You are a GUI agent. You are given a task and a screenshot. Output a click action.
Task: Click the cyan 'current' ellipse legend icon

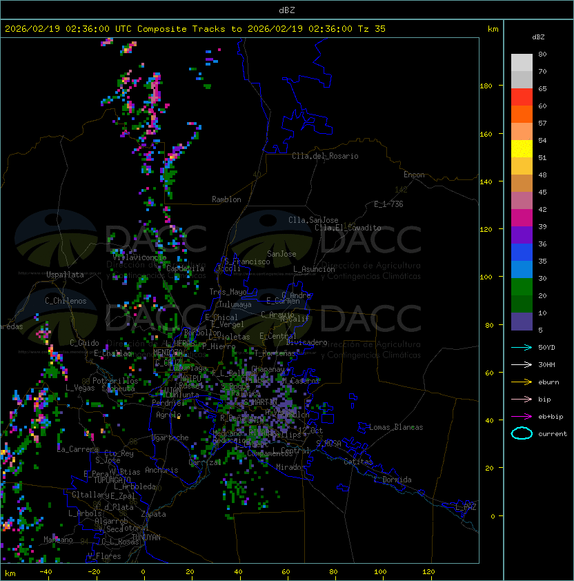tap(522, 433)
